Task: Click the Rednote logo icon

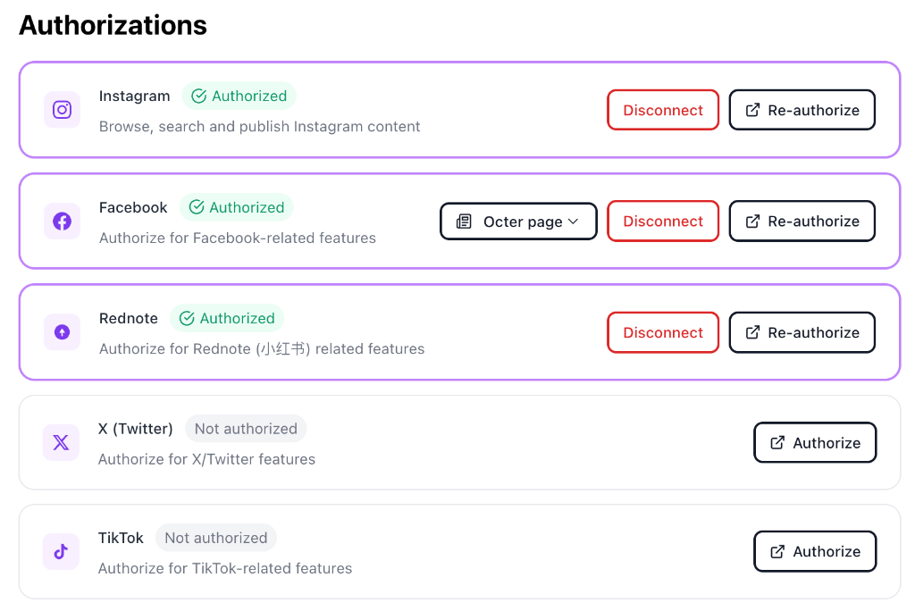Action: point(62,332)
